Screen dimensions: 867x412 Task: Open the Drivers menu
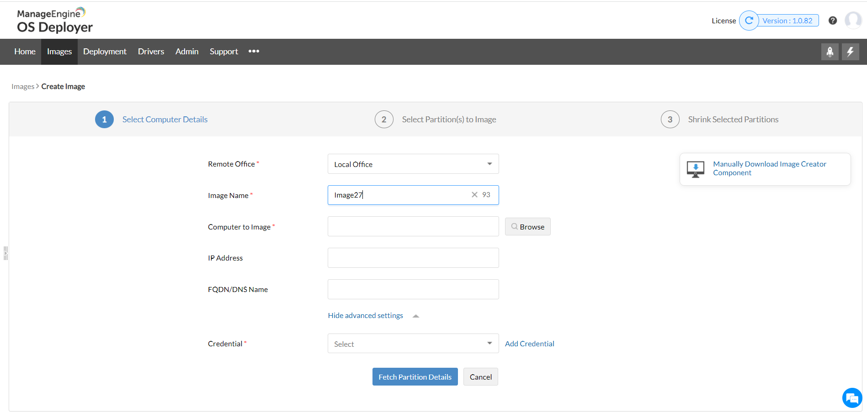tap(151, 52)
